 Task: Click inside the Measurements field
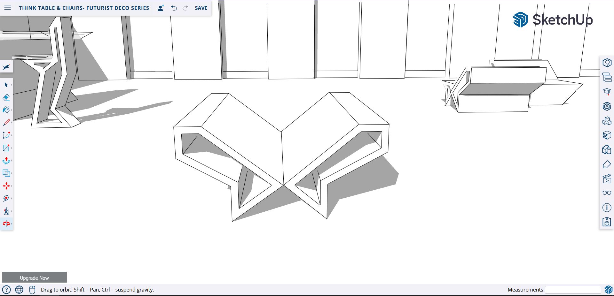pos(572,289)
